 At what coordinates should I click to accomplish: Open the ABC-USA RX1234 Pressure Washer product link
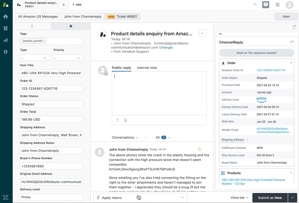pyautogui.click(x=253, y=182)
